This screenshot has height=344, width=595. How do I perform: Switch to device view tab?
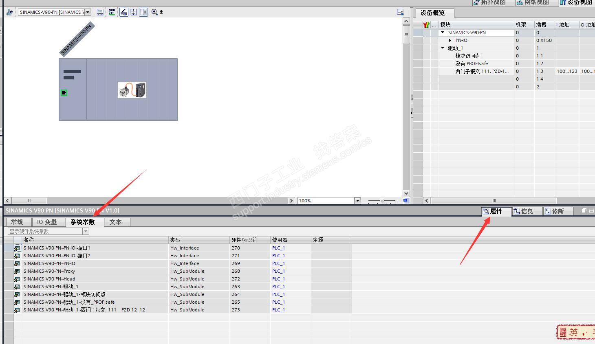pyautogui.click(x=576, y=2)
